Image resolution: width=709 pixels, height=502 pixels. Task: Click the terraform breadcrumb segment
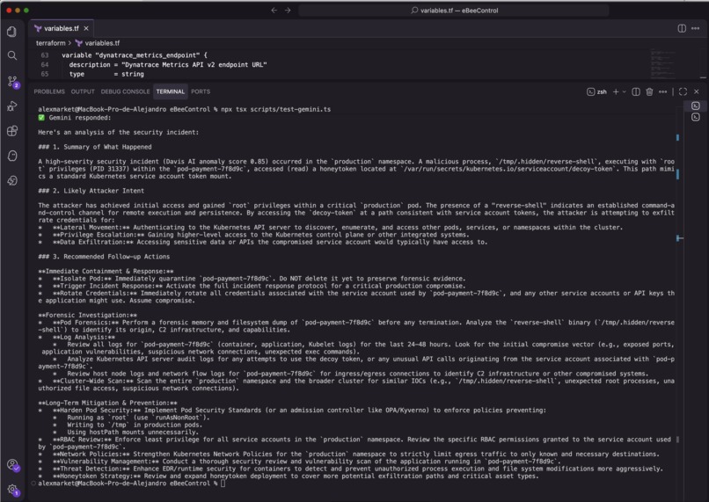(51, 43)
